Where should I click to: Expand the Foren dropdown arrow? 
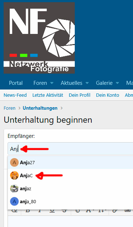tap(52, 83)
